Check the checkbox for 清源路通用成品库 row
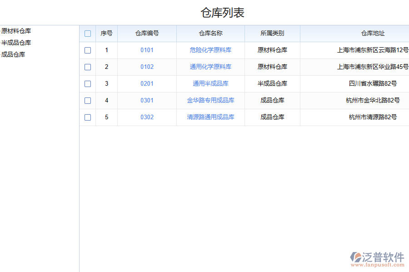The width and height of the screenshot is (409, 272). [88, 117]
